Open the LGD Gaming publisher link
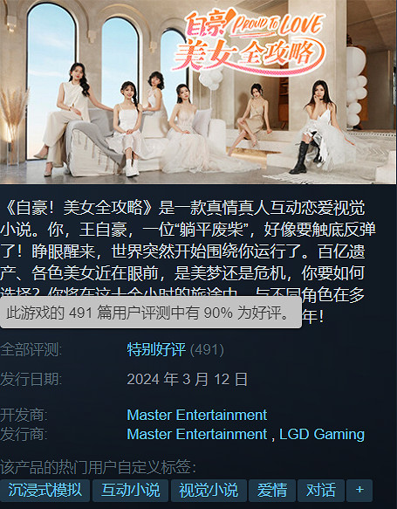This screenshot has height=509, width=397. click(322, 434)
